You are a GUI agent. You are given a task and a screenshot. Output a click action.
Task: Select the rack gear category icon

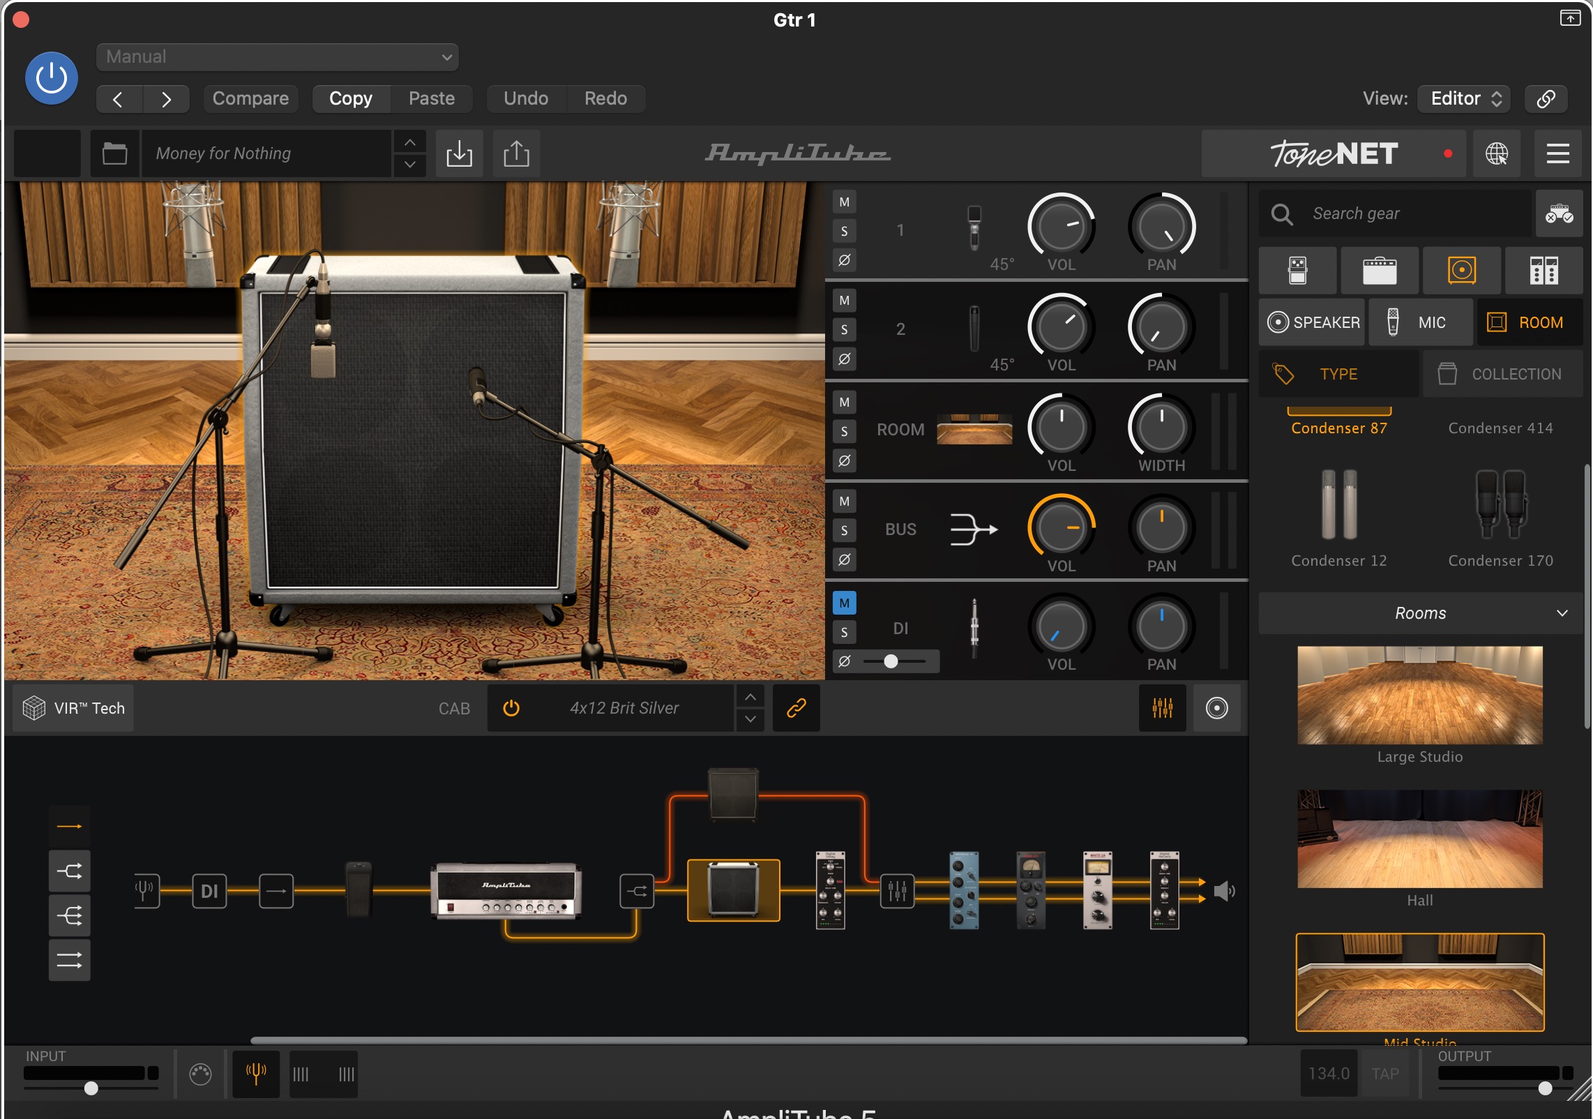(1543, 270)
